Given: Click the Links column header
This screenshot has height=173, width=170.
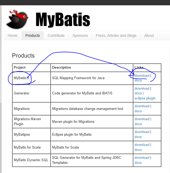Looking at the screenshot, I should pyautogui.click(x=147, y=68).
